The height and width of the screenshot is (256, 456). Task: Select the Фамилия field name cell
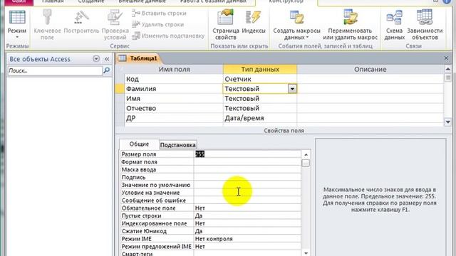point(174,89)
